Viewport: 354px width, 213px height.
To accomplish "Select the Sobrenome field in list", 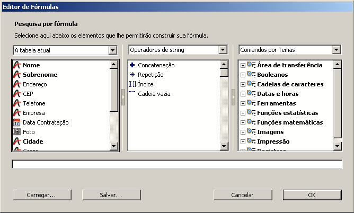I will (x=40, y=75).
